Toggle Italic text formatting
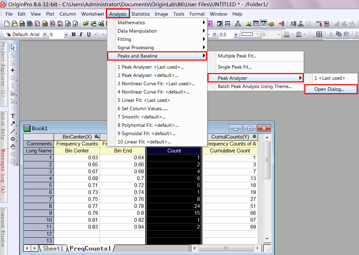The height and width of the screenshot is (255, 359). tap(81, 35)
